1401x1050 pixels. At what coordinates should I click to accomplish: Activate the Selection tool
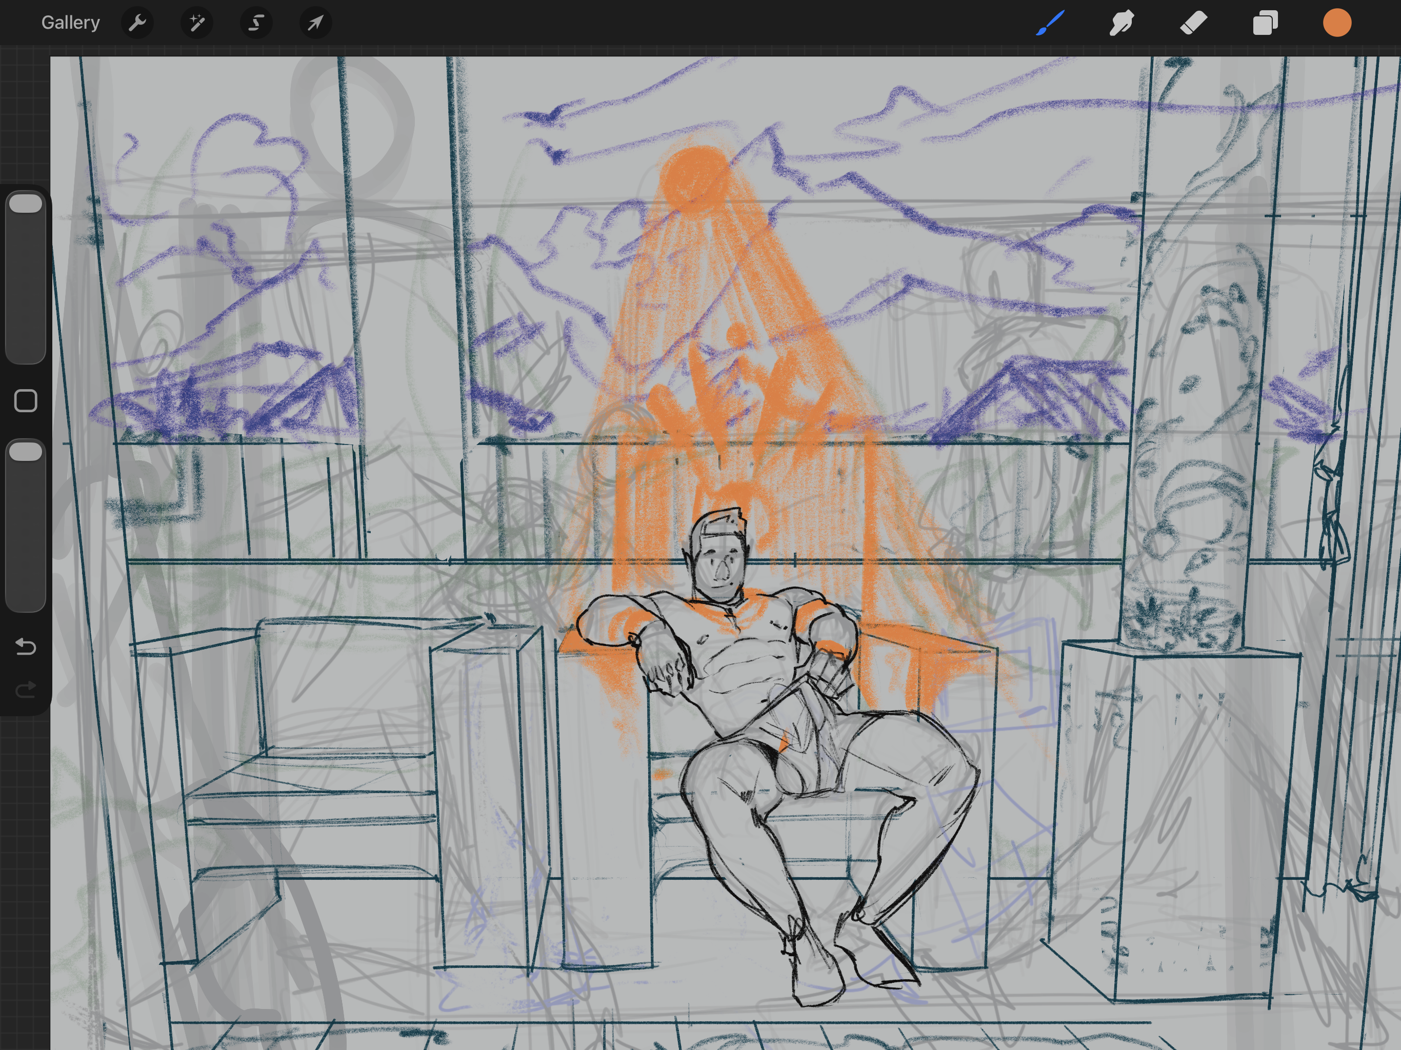coord(256,23)
